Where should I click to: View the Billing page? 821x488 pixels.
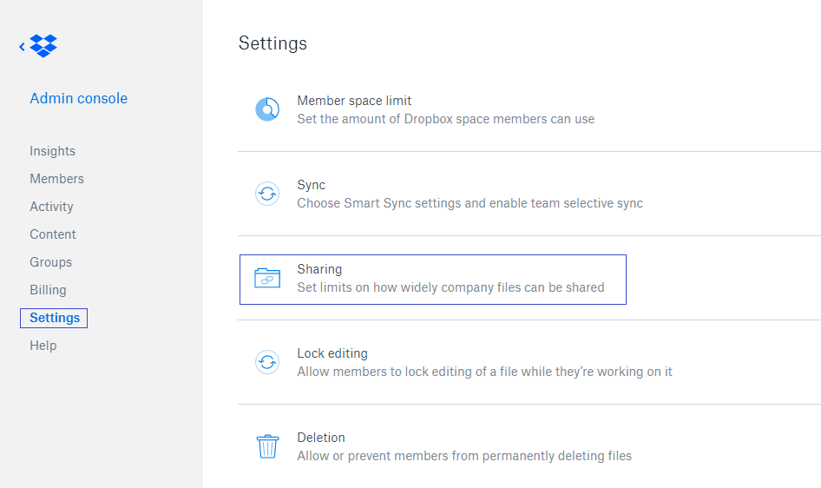[49, 289]
